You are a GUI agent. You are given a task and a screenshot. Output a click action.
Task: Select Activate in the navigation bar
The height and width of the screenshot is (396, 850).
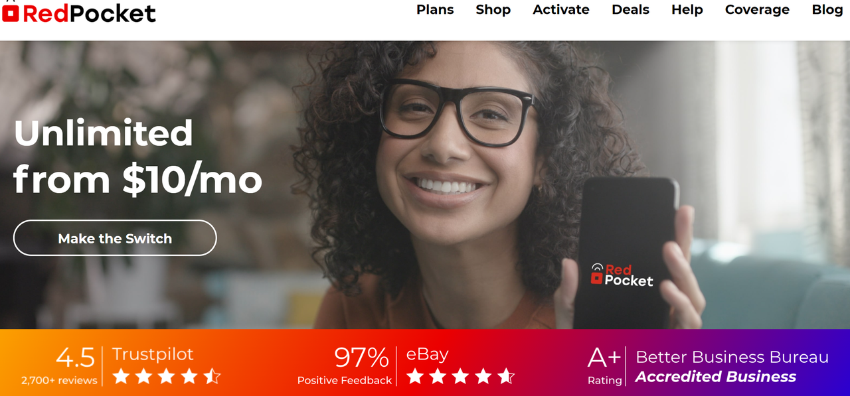(561, 9)
